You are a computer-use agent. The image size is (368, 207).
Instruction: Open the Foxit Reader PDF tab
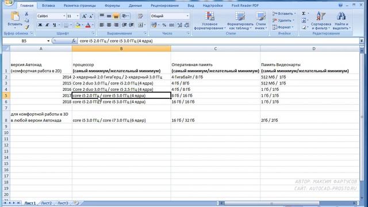point(245,5)
